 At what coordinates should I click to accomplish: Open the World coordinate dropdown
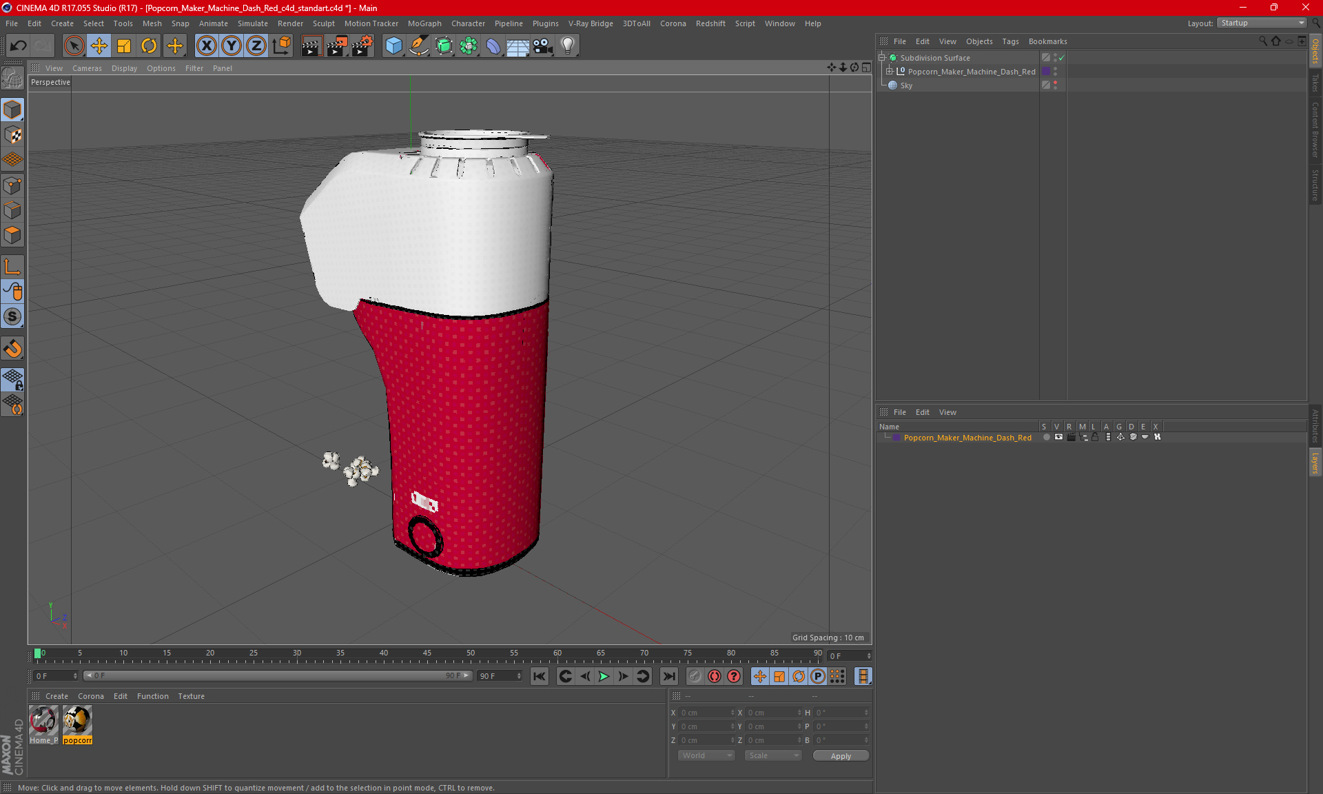(x=706, y=755)
